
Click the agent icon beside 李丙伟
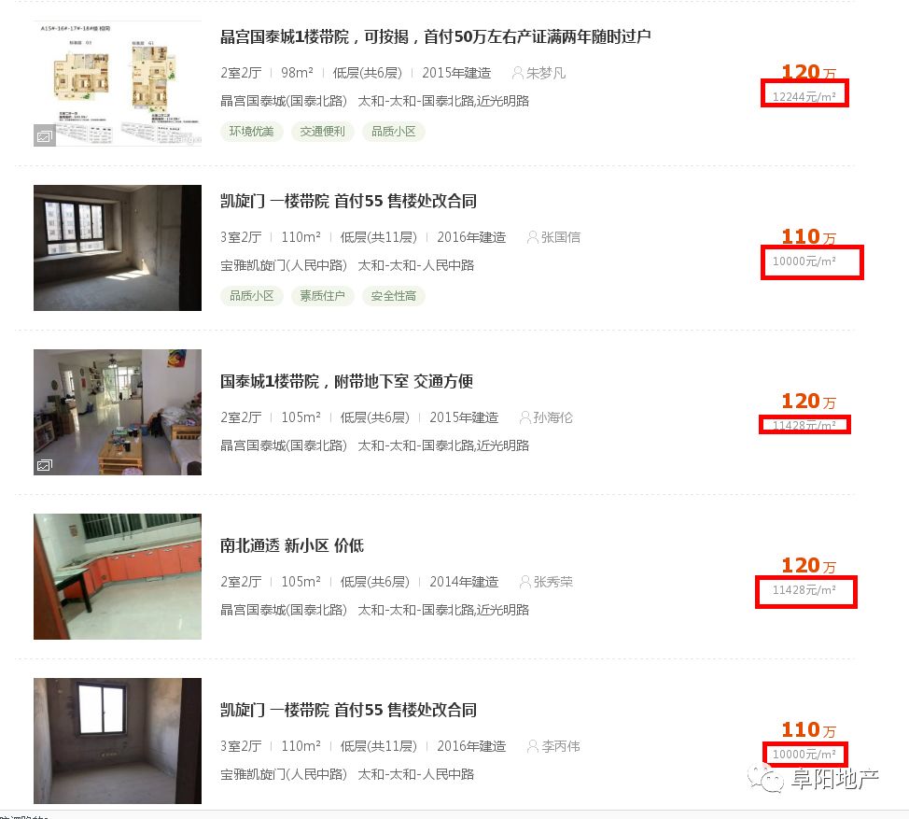(532, 746)
